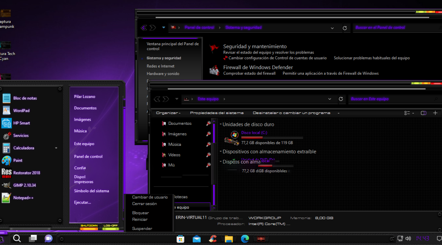Open Microsoft Edge on the taskbar
This screenshot has height=245, width=442.
coord(245,239)
